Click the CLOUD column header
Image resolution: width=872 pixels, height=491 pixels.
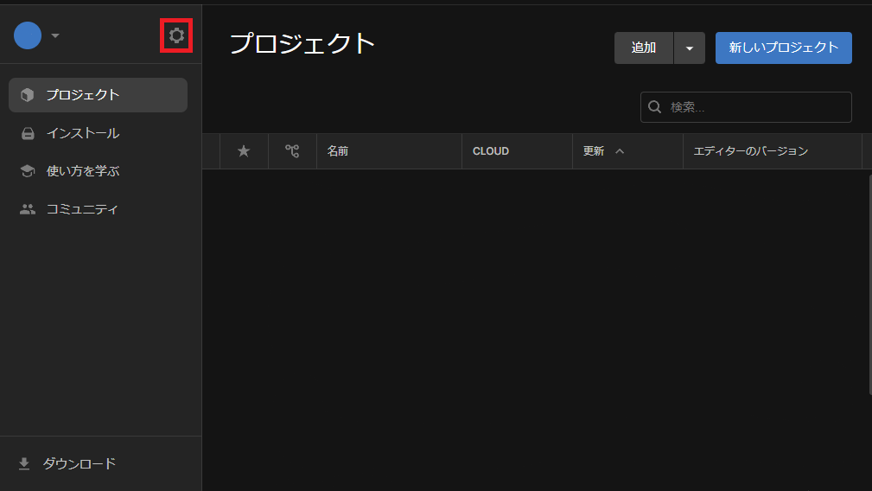tap(517, 151)
